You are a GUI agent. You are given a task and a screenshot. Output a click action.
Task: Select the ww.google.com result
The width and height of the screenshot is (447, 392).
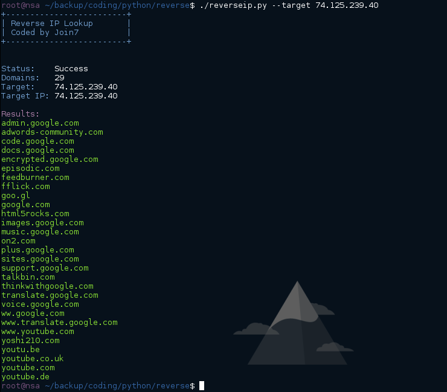pyautogui.click(x=33, y=313)
